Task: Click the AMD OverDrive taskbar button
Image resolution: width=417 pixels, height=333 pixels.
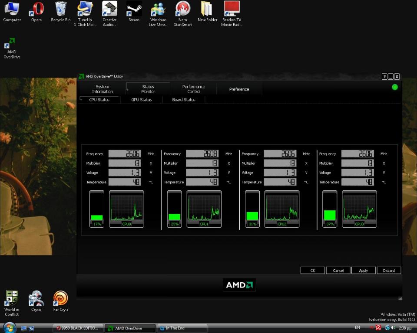Action: click(130, 328)
